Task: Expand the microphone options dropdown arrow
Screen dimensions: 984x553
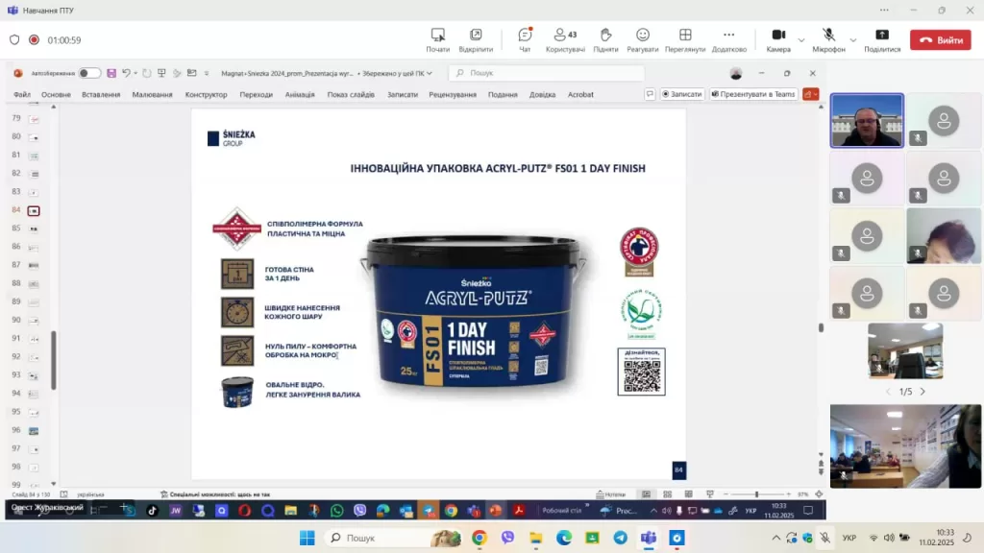Action: click(x=853, y=40)
